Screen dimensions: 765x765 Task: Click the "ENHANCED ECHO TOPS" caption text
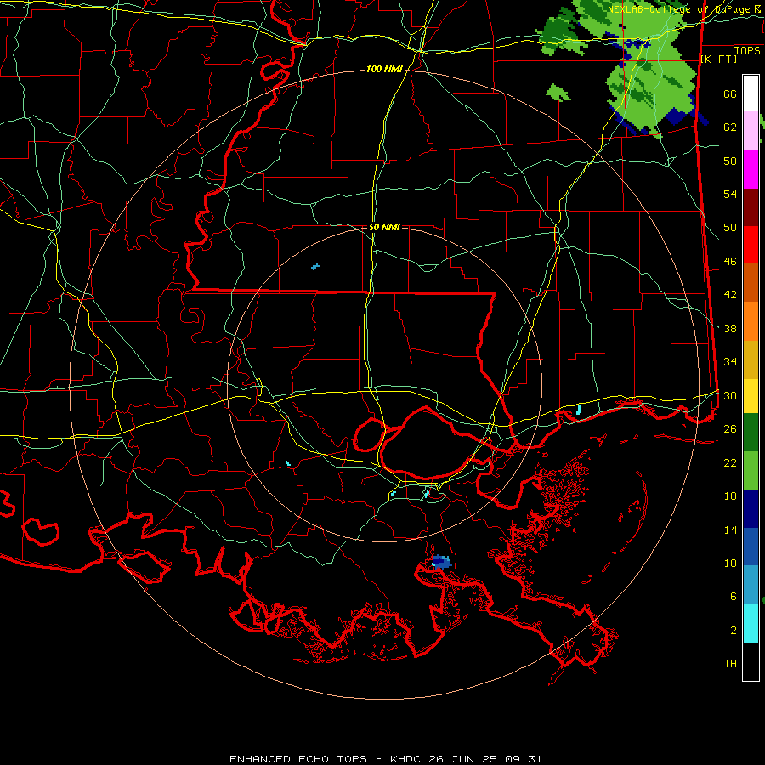(298, 759)
